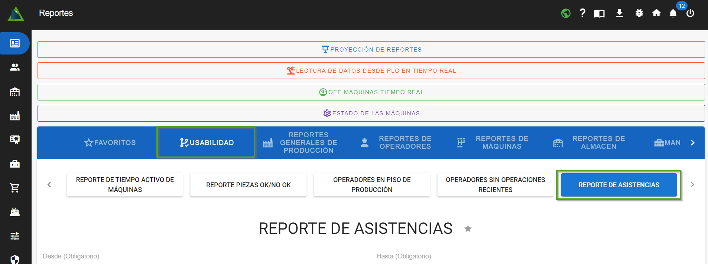Go to home via house icon
This screenshot has height=264, width=708.
click(x=656, y=13)
